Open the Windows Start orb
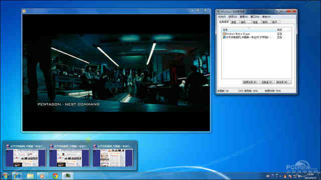321x180 pixels. (x=5, y=176)
